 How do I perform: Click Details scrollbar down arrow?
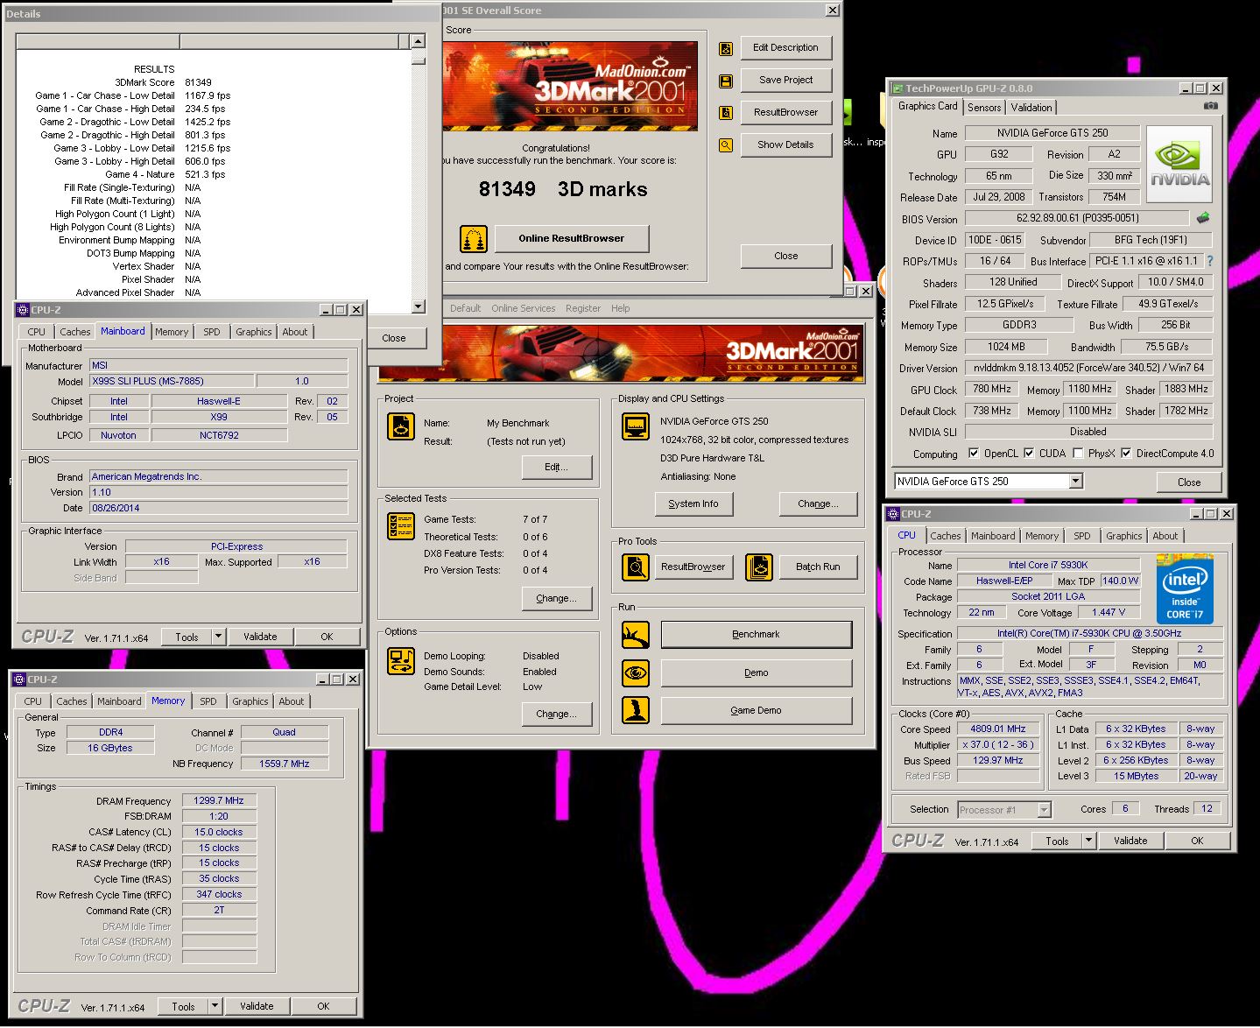[418, 306]
